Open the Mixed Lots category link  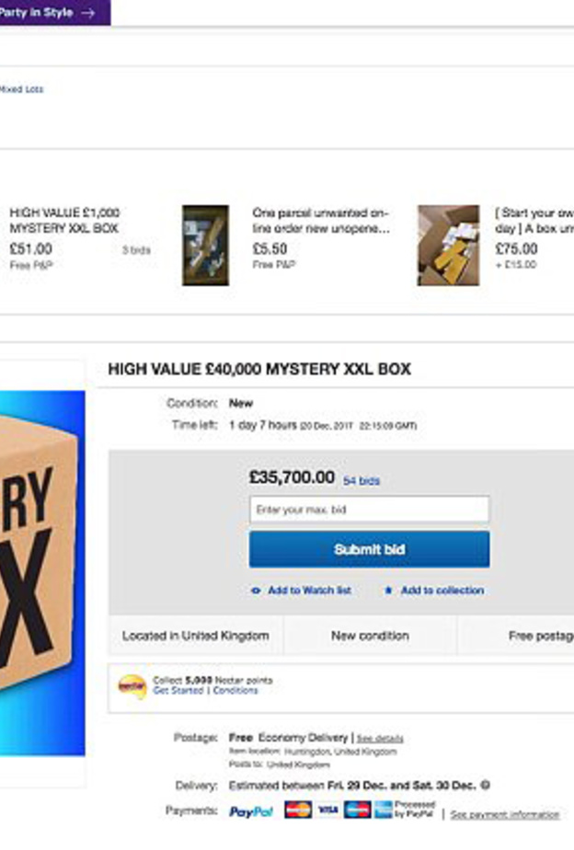coord(21,89)
